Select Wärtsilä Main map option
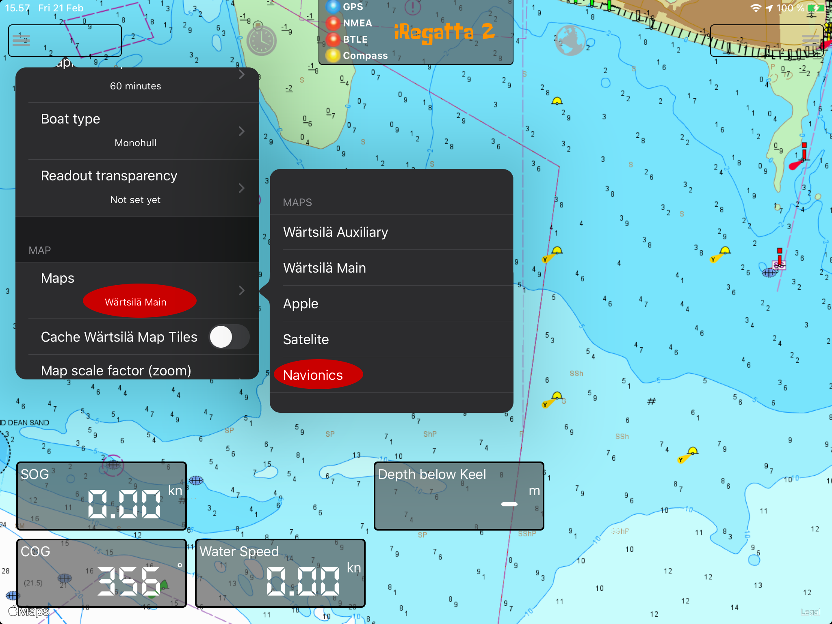The height and width of the screenshot is (624, 832). pos(392,268)
